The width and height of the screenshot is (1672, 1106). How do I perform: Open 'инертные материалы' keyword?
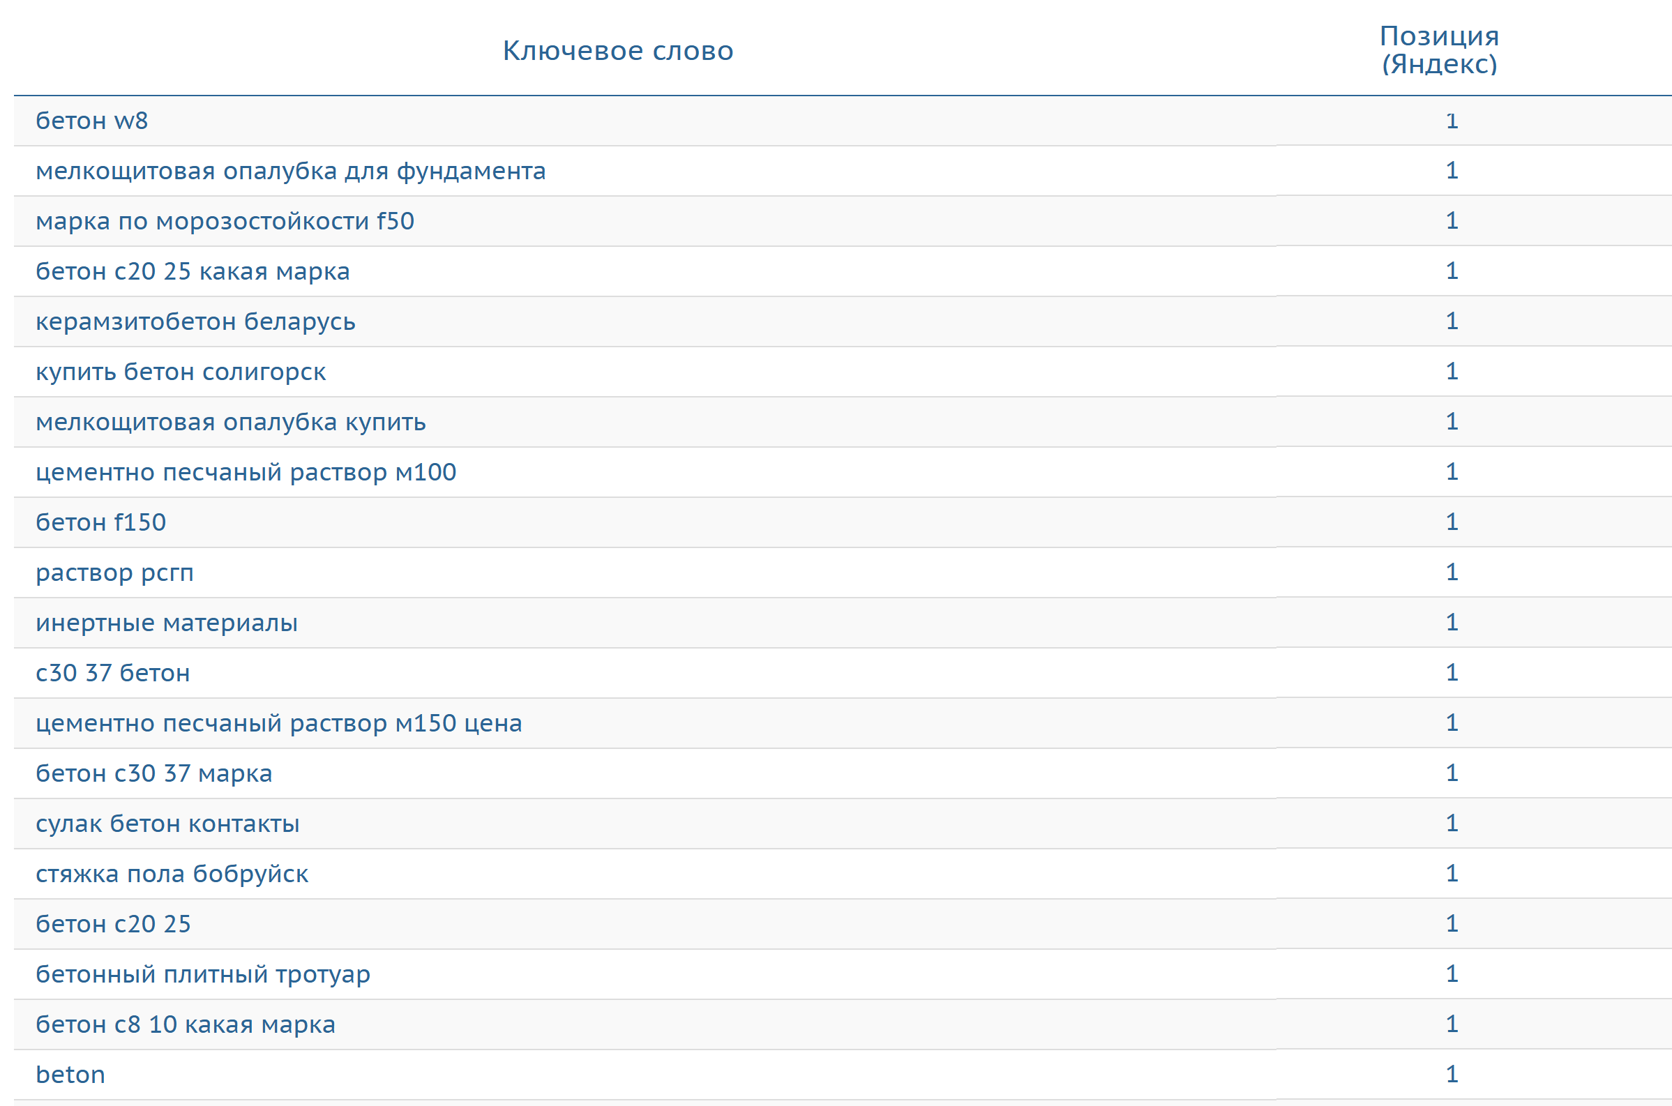pos(167,623)
